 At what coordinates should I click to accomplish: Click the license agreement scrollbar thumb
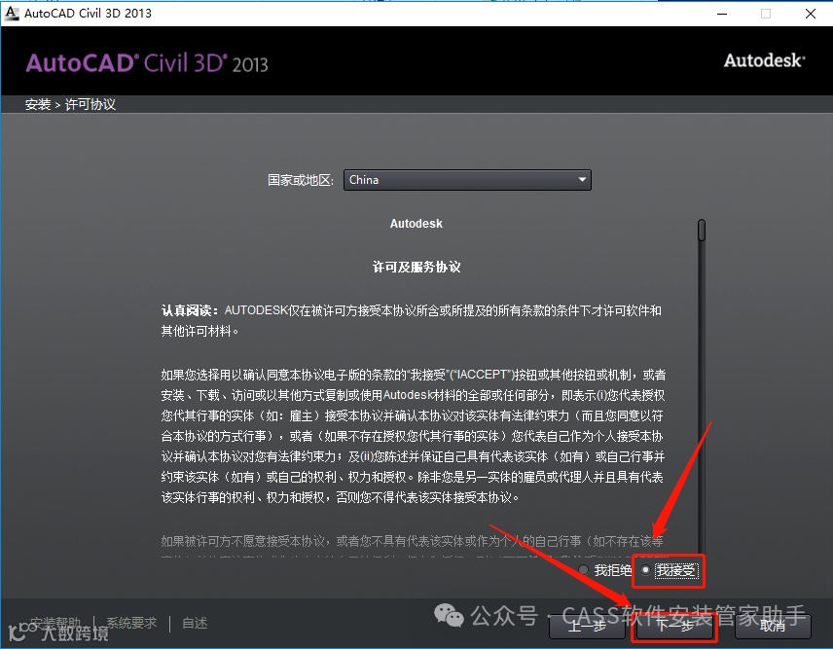(x=702, y=230)
